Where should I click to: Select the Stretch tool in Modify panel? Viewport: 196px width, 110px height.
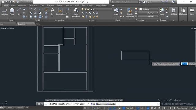click(x=31, y=16)
